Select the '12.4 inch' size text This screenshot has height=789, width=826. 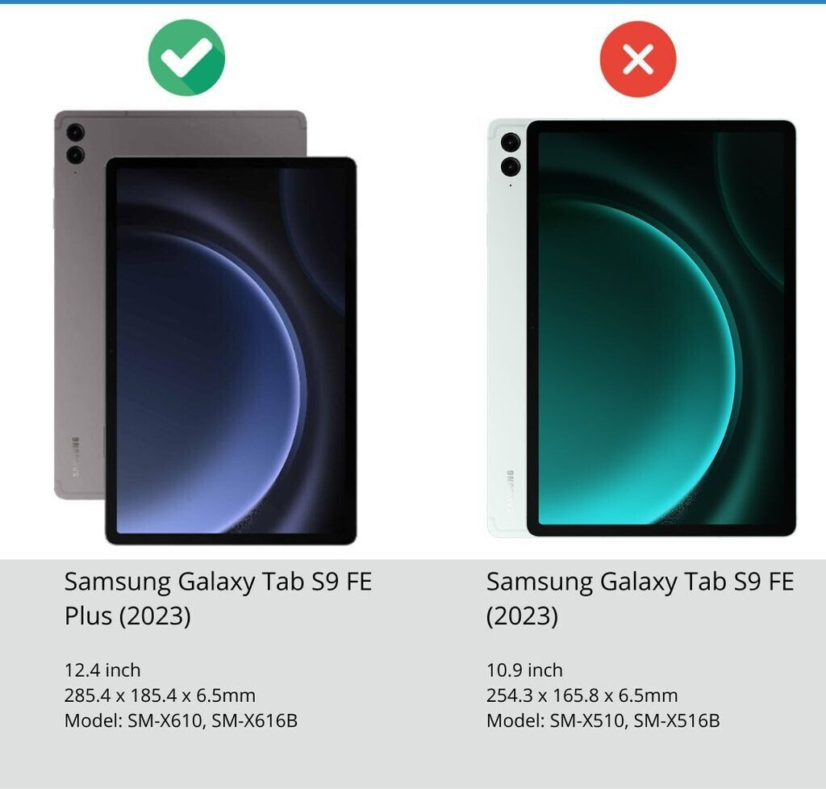click(102, 670)
